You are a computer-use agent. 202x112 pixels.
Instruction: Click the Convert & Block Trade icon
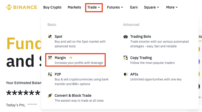point(50,95)
